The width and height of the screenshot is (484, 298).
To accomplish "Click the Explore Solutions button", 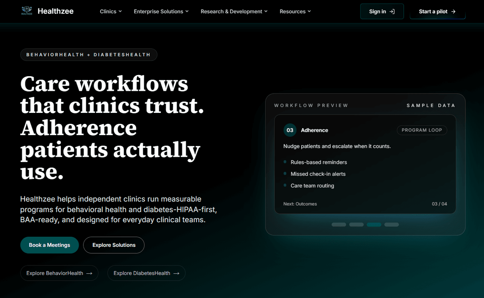I will [114, 245].
